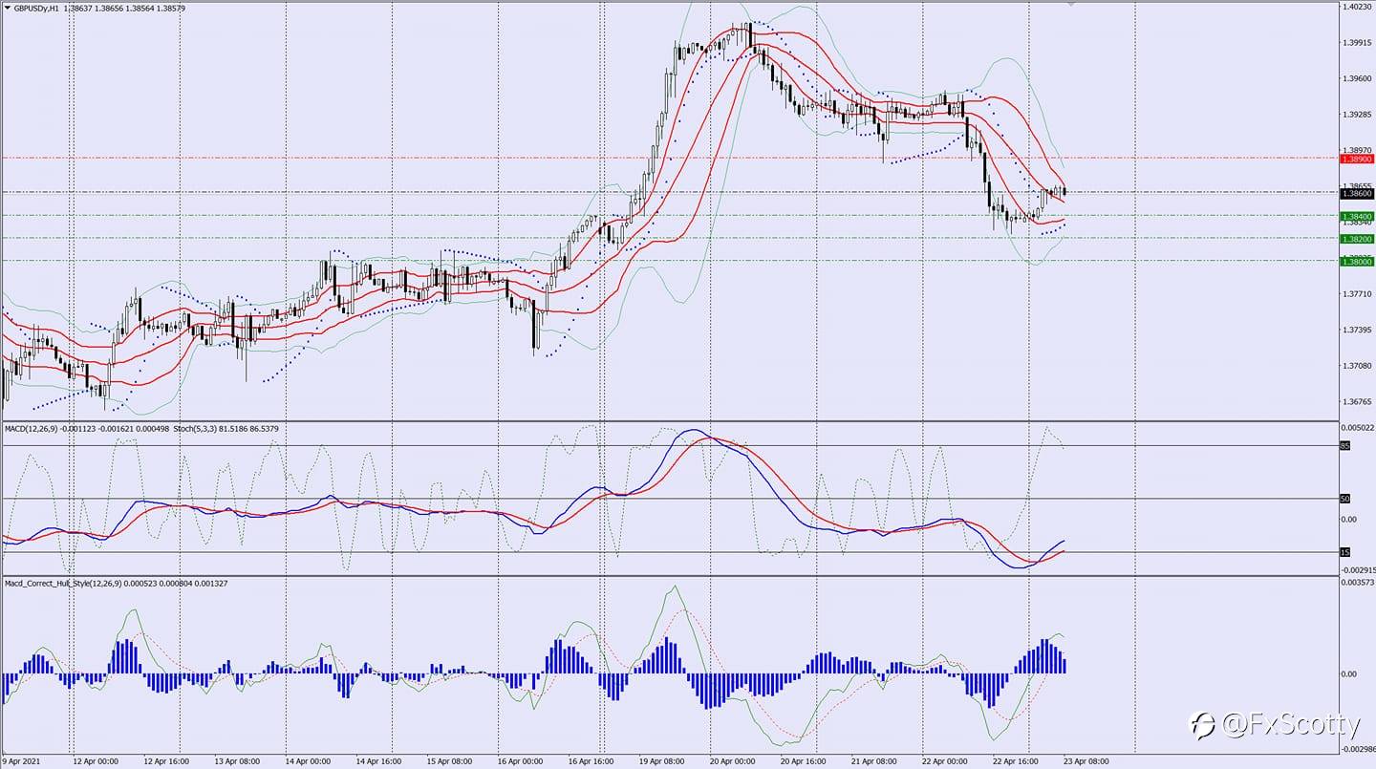Select the green 1.38200 price level tag
This screenshot has height=769, width=1376.
click(x=1356, y=239)
